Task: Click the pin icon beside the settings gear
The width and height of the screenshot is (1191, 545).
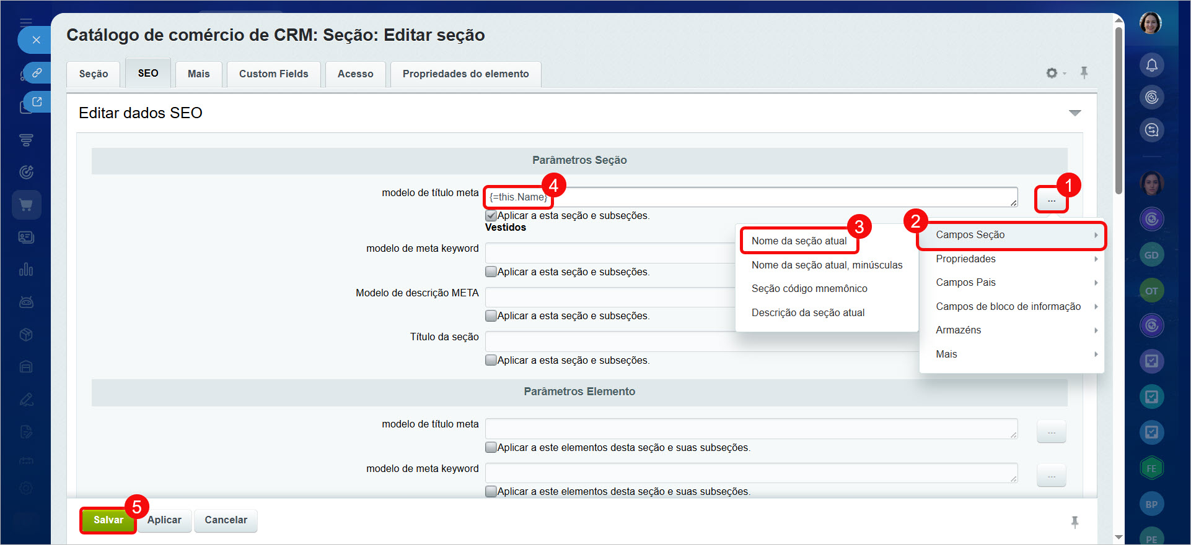Action: click(x=1084, y=72)
